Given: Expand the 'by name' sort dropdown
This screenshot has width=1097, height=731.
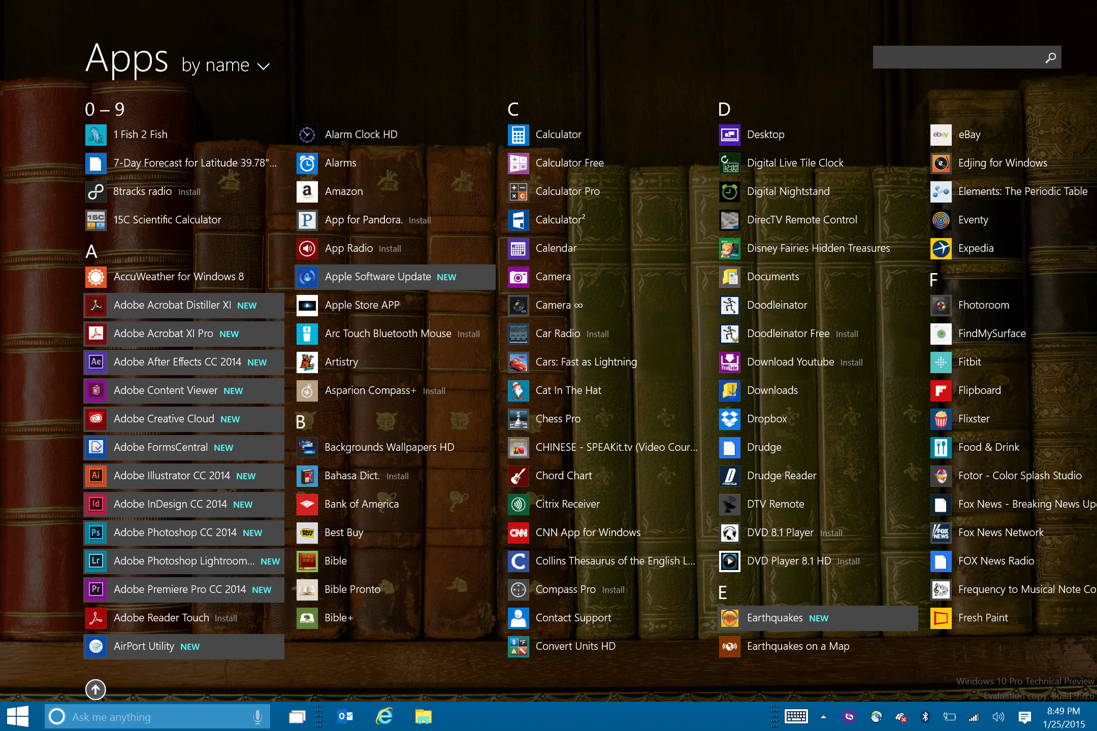Looking at the screenshot, I should [x=225, y=65].
